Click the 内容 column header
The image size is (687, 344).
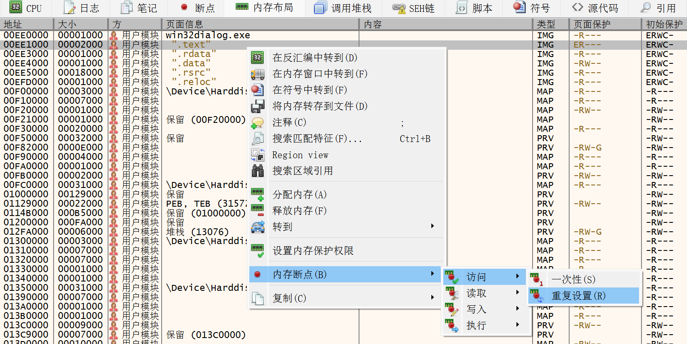pos(447,24)
